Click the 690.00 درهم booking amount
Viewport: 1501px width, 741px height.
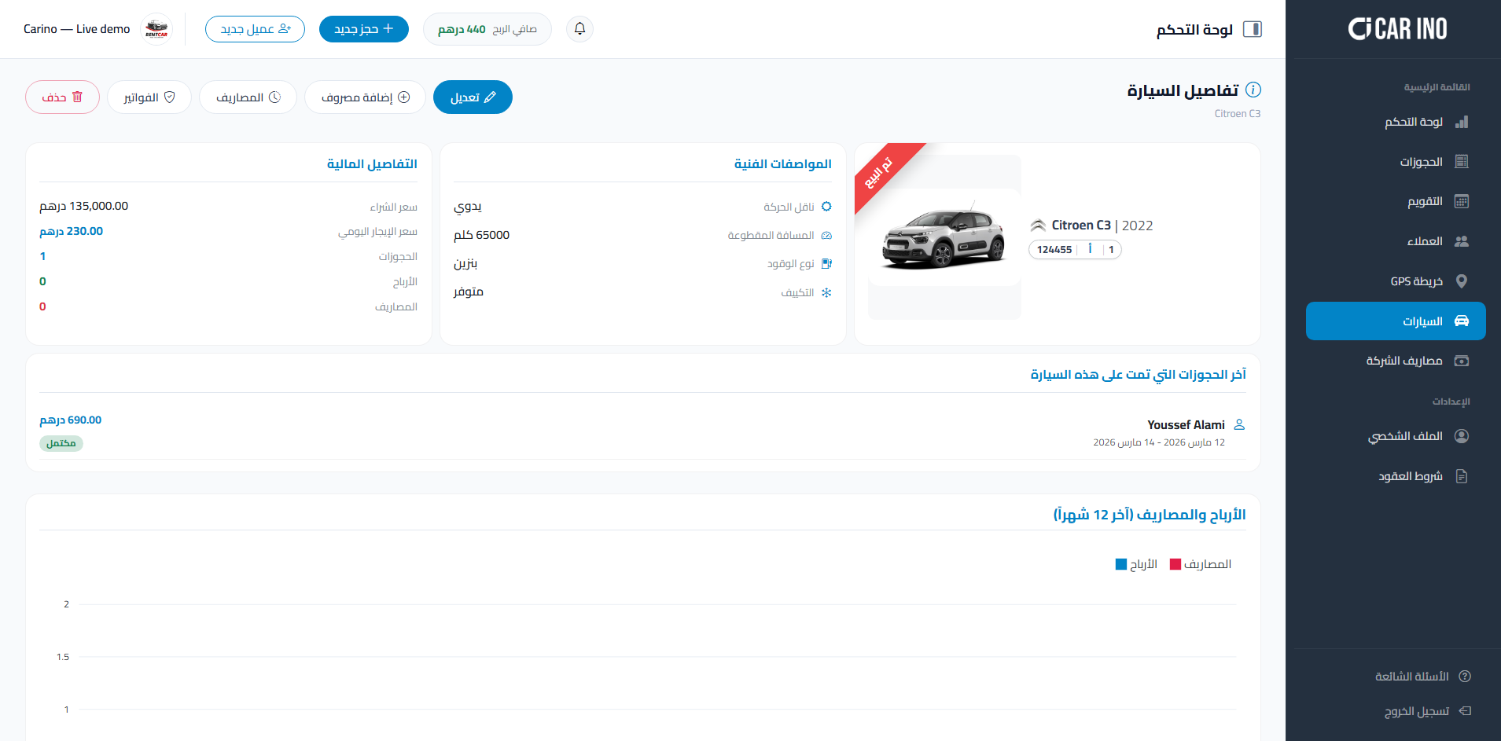point(71,420)
